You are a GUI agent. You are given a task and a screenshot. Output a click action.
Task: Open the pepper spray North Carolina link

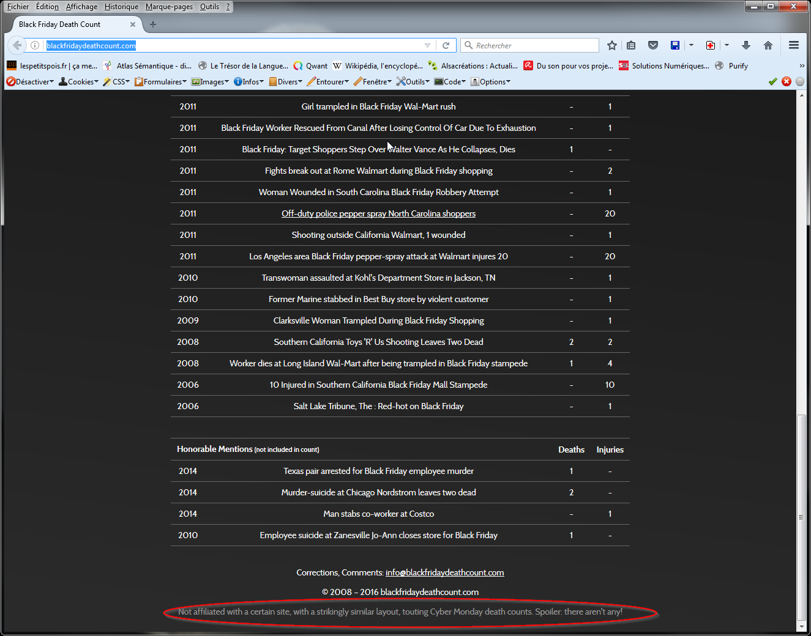click(378, 213)
